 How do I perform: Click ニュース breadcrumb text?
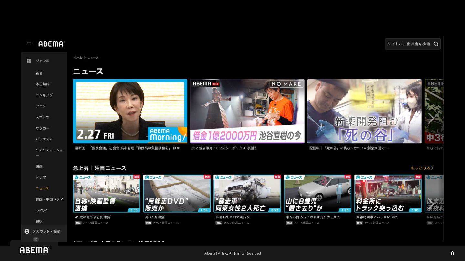coord(93,58)
